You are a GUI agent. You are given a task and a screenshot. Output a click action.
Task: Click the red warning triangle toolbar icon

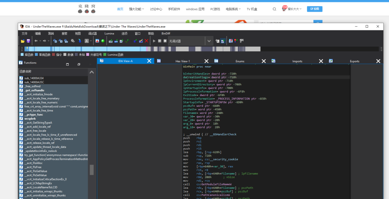(97, 41)
